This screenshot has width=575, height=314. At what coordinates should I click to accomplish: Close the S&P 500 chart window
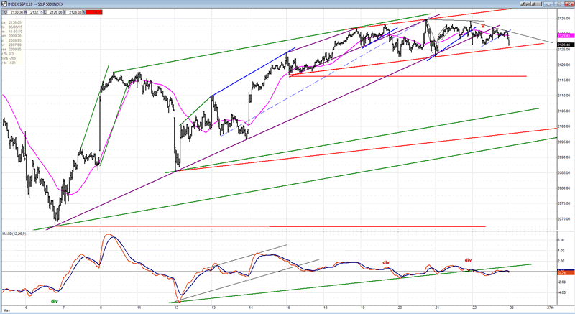pyautogui.click(x=569, y=3)
